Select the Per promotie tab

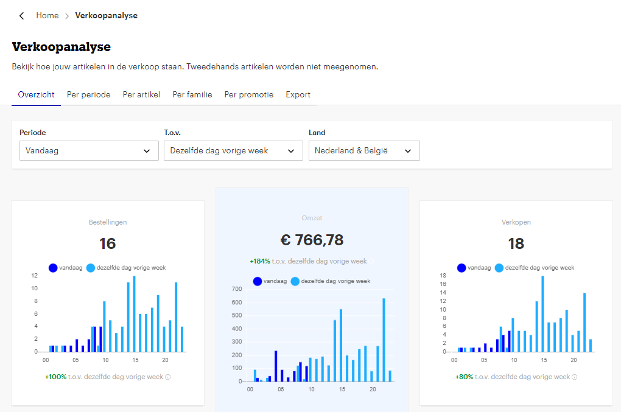coord(249,95)
